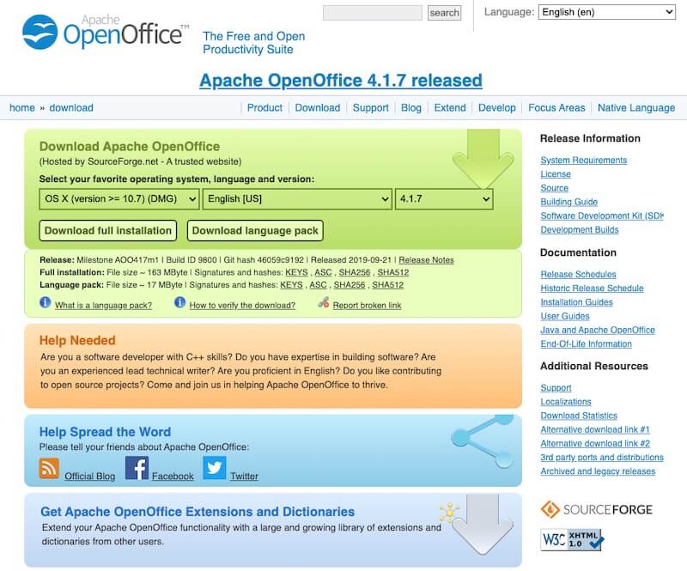Screen dimensions: 687x571
Task: Open the Focus Areas menu item
Action: [x=556, y=108]
